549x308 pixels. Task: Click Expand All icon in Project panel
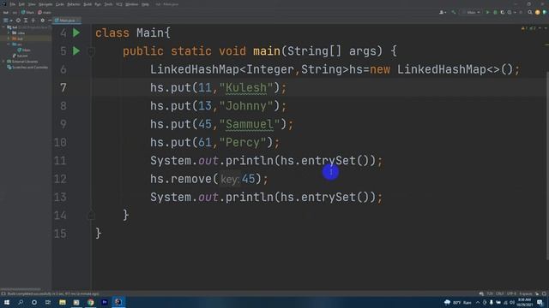[26, 21]
